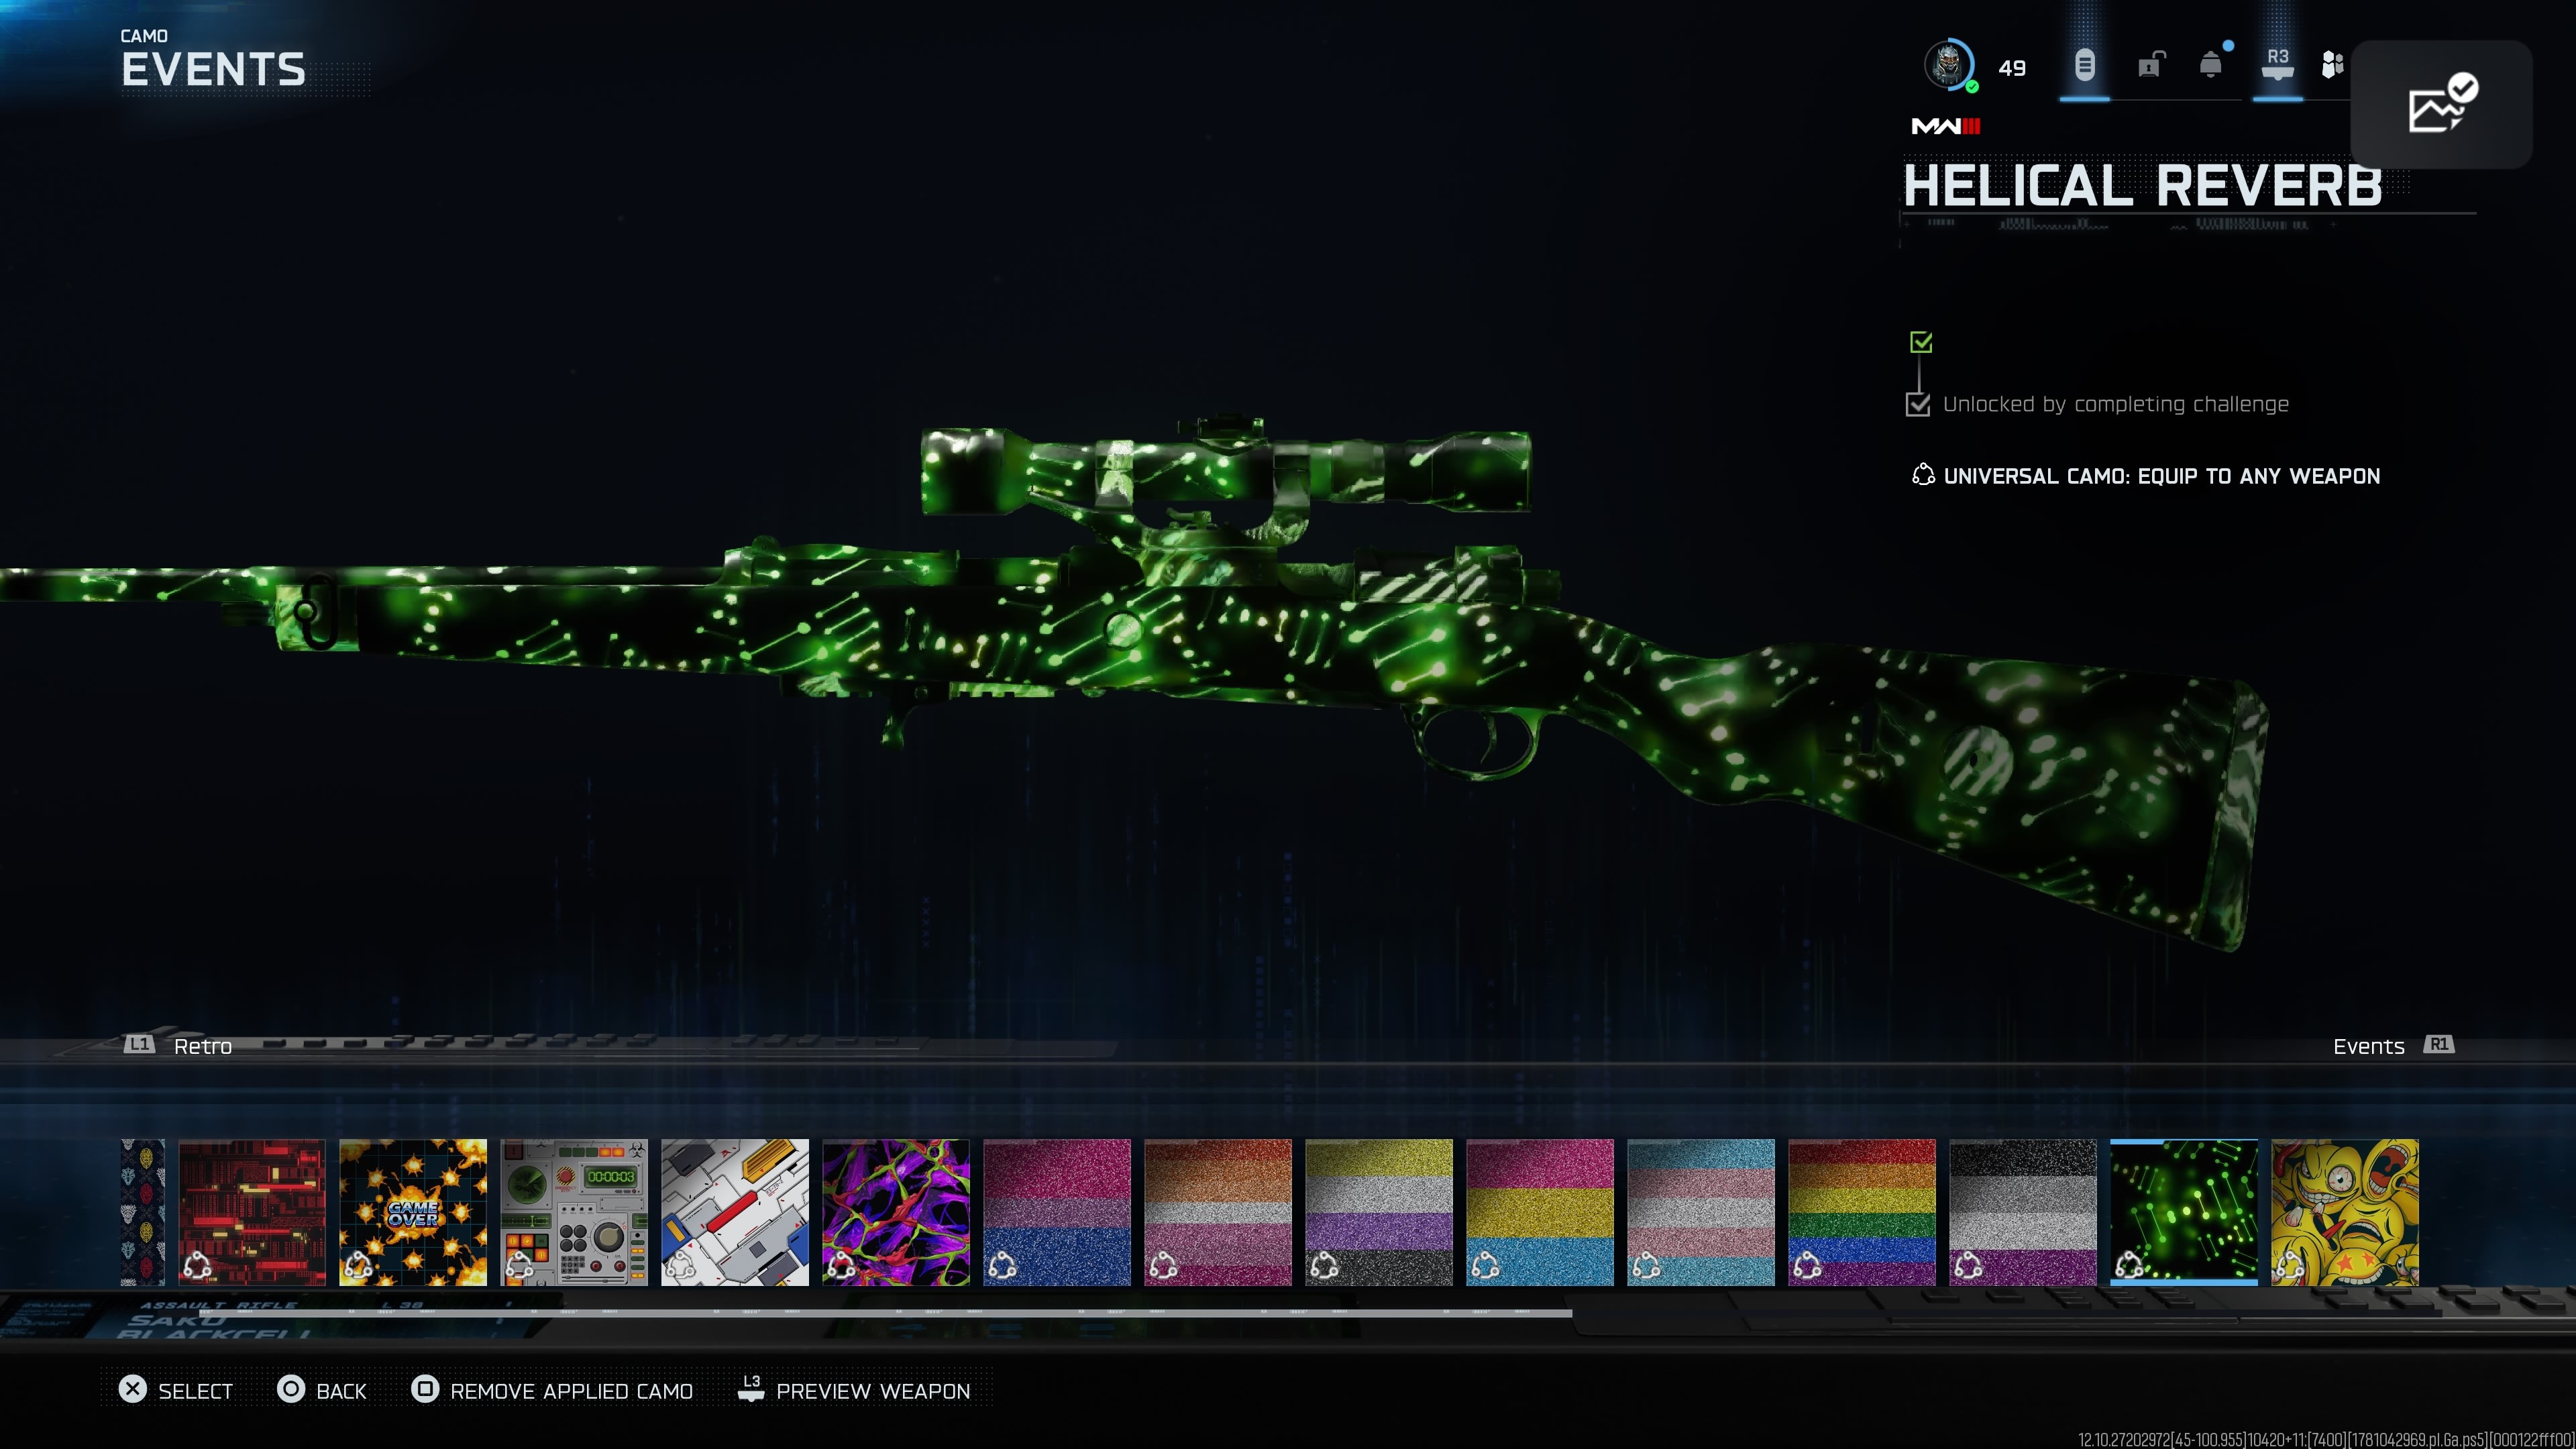
Task: Click the Back prompt
Action: tap(322, 1391)
